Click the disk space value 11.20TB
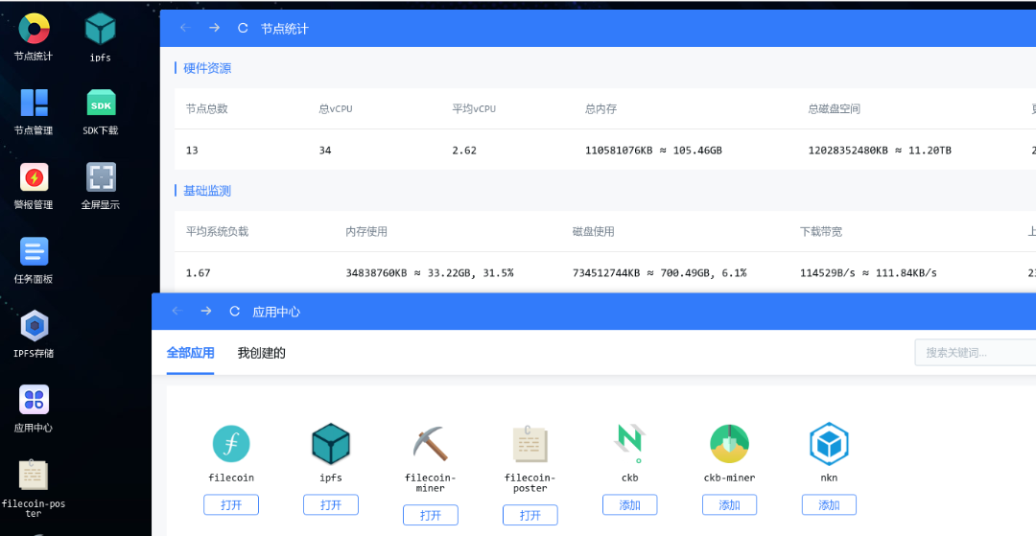 click(930, 151)
